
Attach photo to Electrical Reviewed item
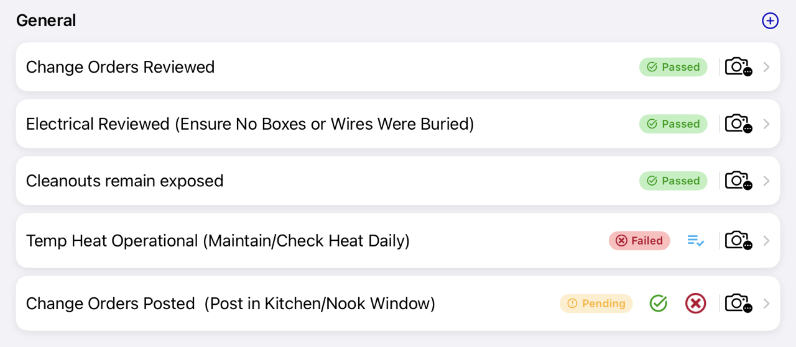pyautogui.click(x=738, y=124)
